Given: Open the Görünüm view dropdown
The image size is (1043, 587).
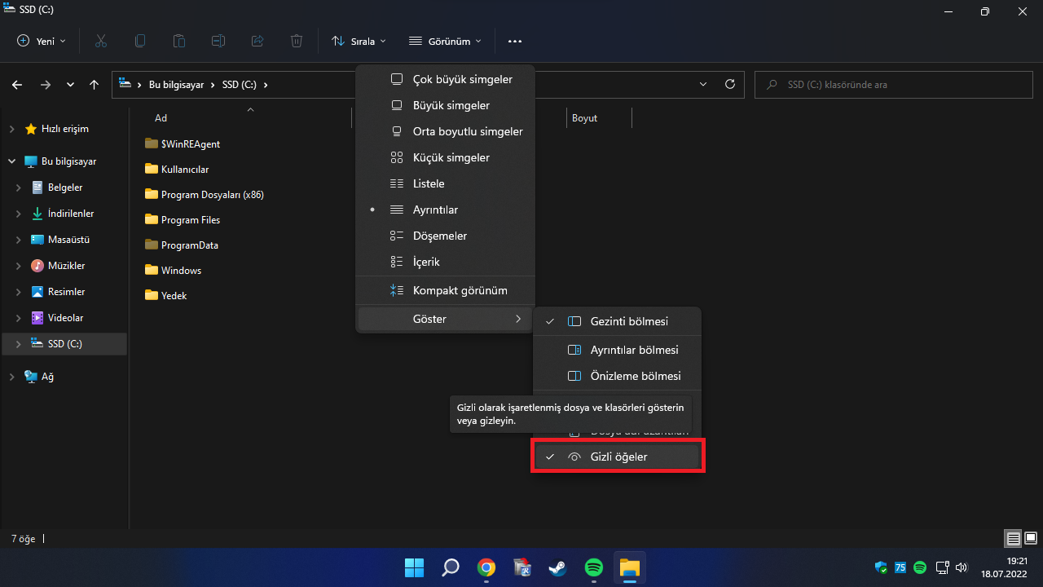Looking at the screenshot, I should (445, 41).
